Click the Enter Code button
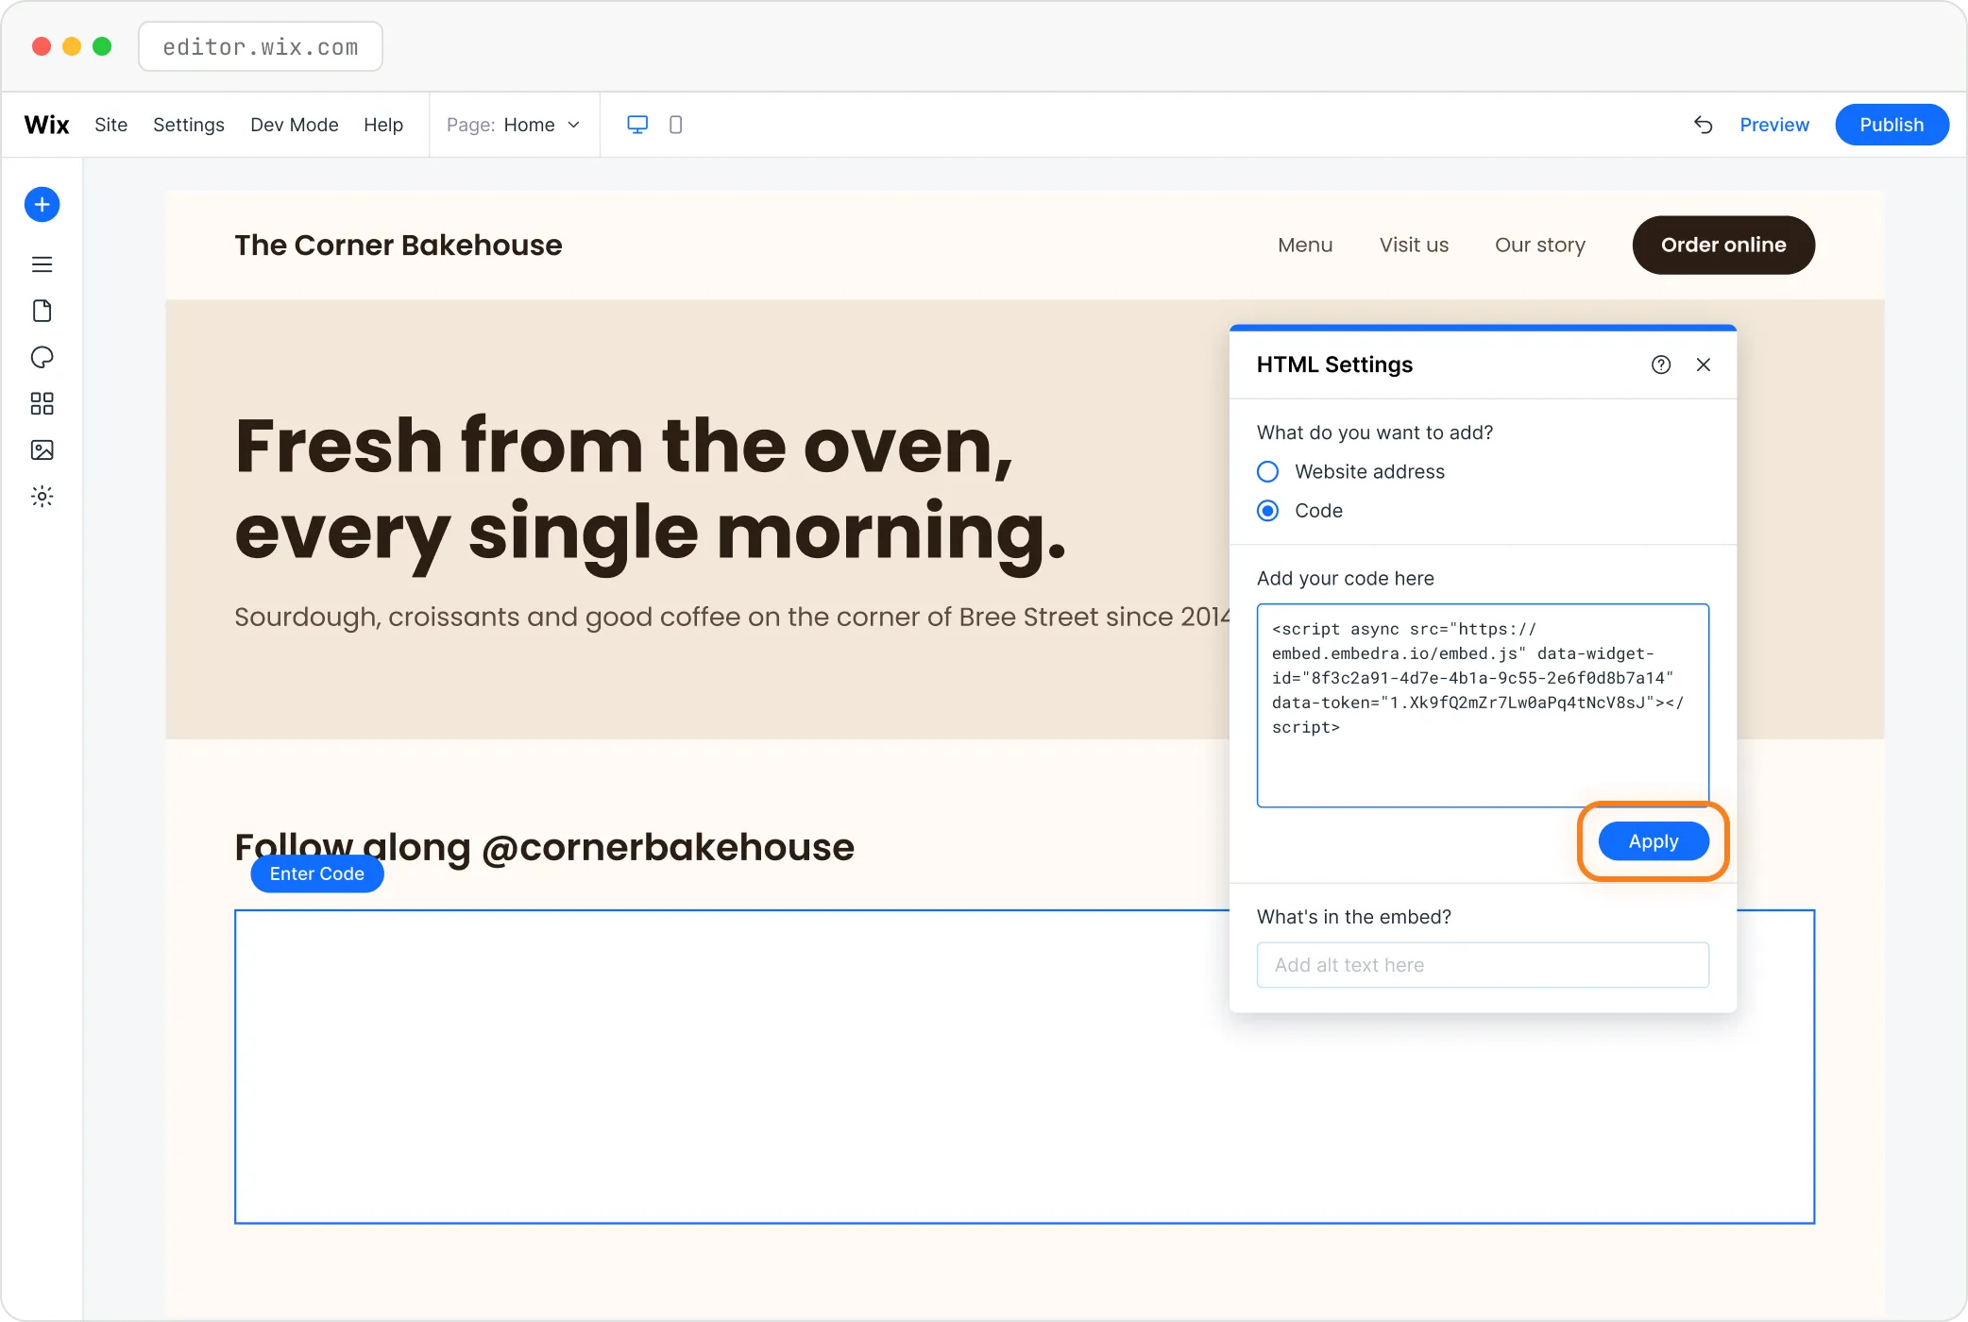This screenshot has height=1322, width=1968. tap(317, 873)
